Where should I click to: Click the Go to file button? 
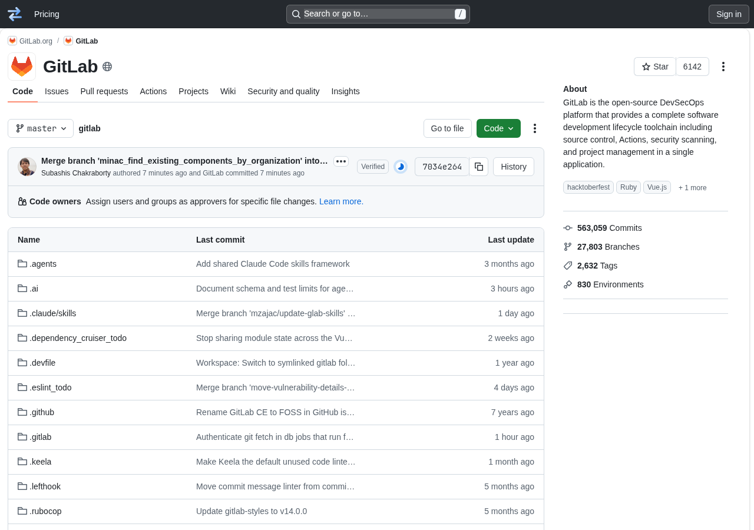point(447,128)
